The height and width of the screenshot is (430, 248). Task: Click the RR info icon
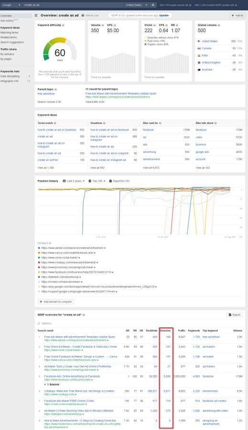[x=177, y=25]
